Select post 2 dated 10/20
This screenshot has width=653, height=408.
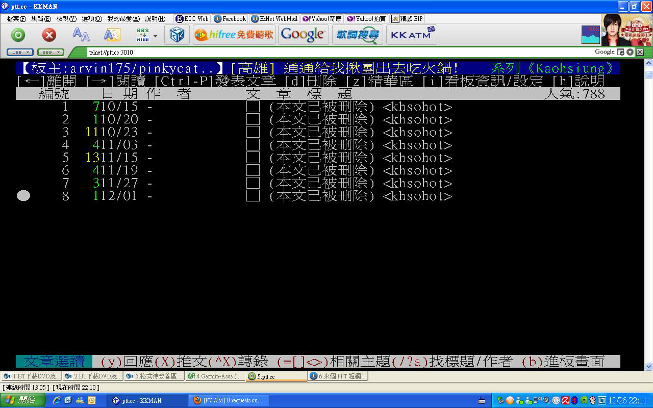[x=318, y=120]
